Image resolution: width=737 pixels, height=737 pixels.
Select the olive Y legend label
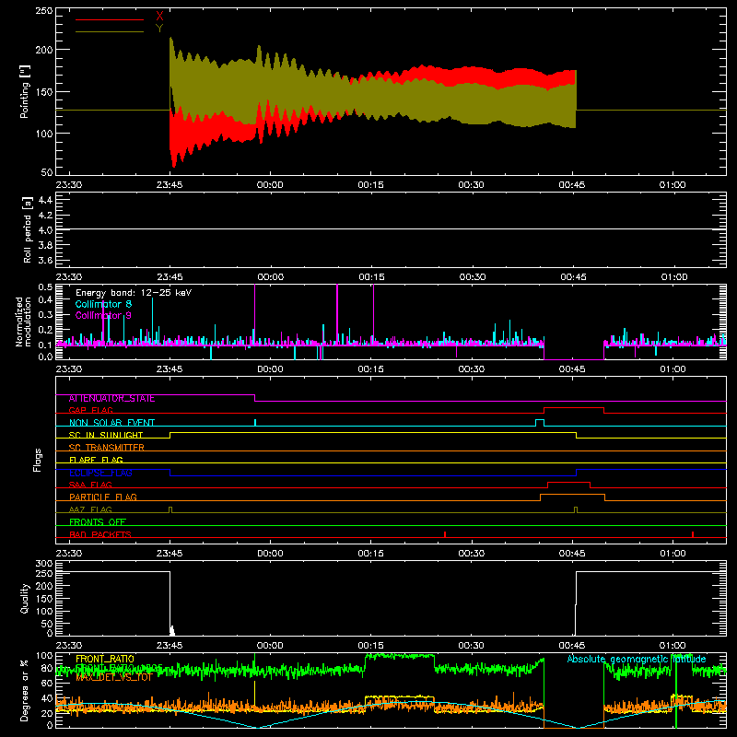[x=159, y=29]
